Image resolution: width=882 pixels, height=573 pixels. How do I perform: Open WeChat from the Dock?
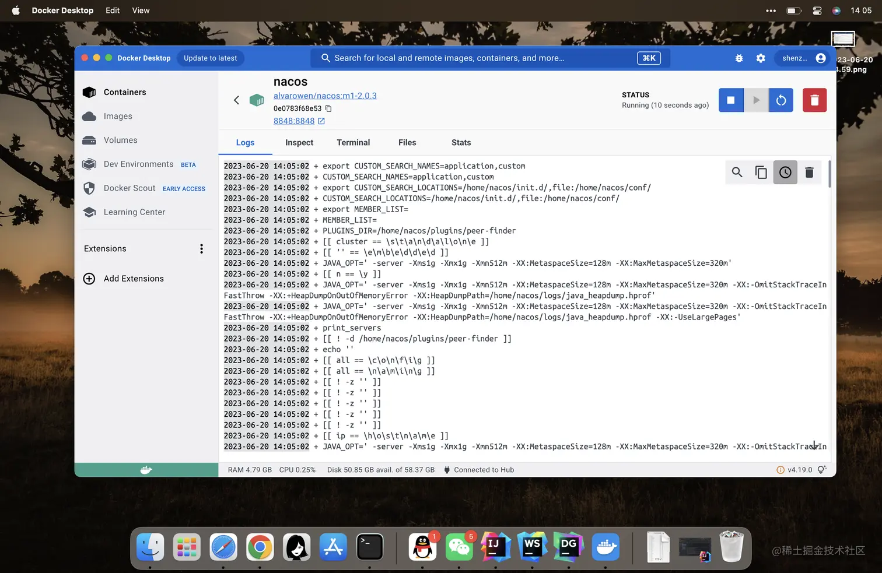[459, 547]
